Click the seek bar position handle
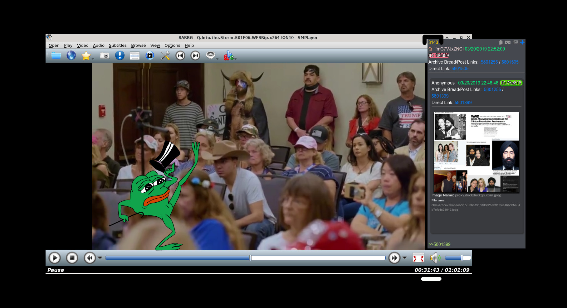 250,258
